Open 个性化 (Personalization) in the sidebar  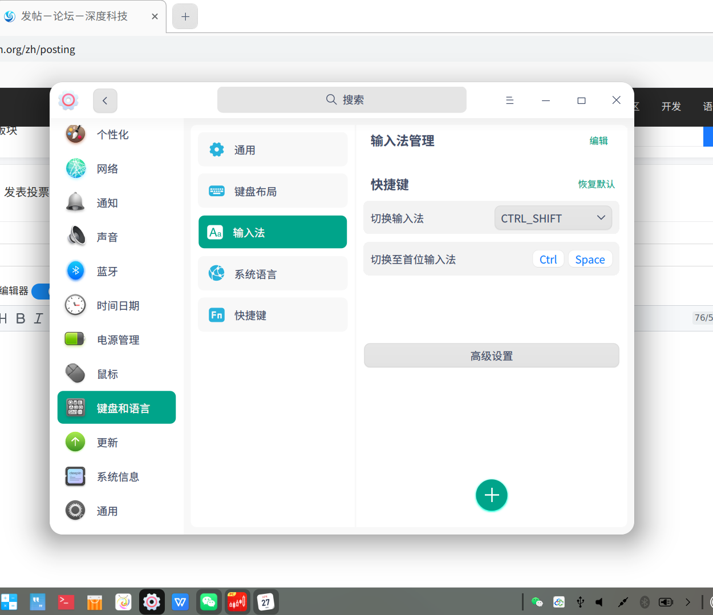tap(116, 135)
